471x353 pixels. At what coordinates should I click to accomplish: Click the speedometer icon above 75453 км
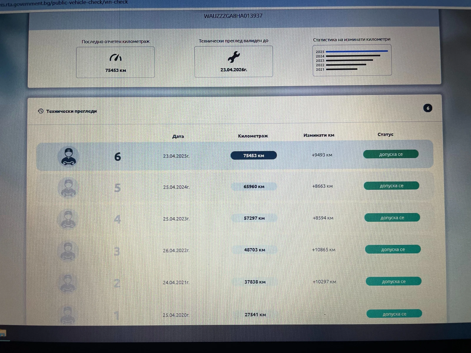tap(115, 57)
